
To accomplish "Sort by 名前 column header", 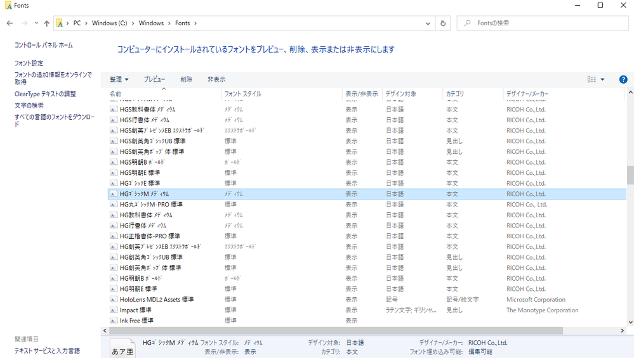I will point(116,94).
